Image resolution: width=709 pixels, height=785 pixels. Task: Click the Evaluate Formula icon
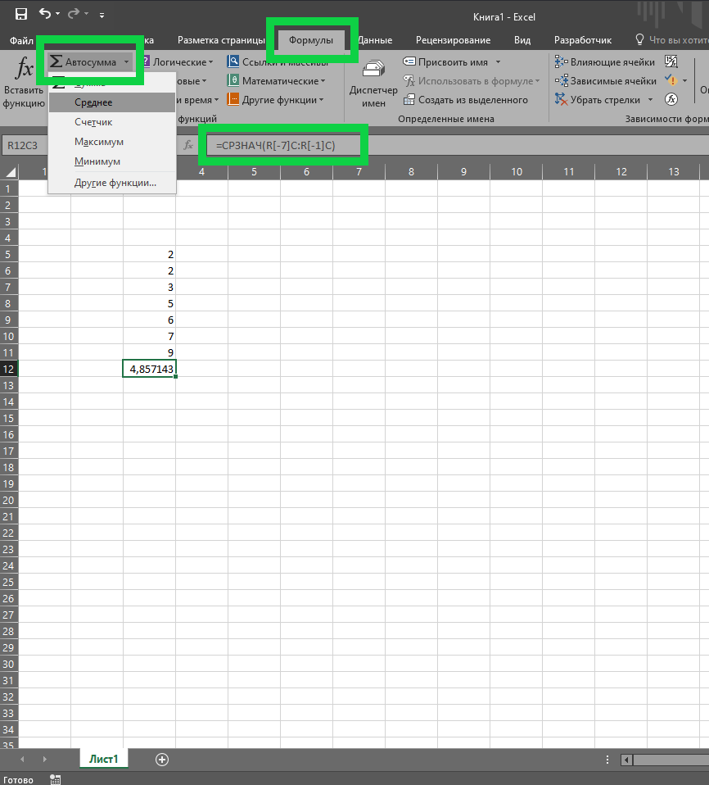click(x=671, y=99)
